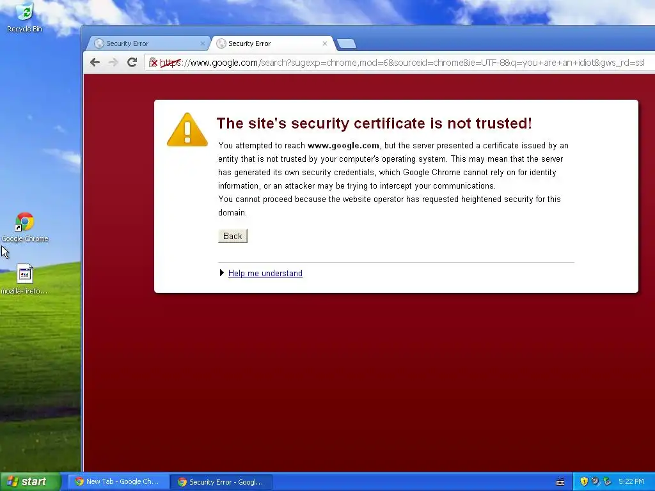Screen dimensions: 655x491
Task: Close the active Security Error tab
Action: click(325, 43)
